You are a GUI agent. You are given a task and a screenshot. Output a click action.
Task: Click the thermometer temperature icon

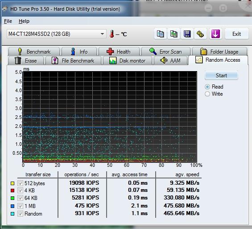tap(112, 34)
